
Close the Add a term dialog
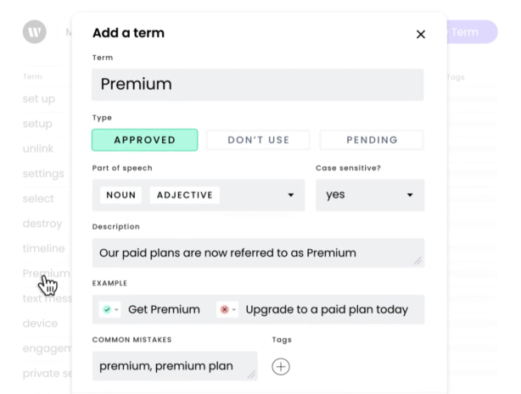coord(421,35)
